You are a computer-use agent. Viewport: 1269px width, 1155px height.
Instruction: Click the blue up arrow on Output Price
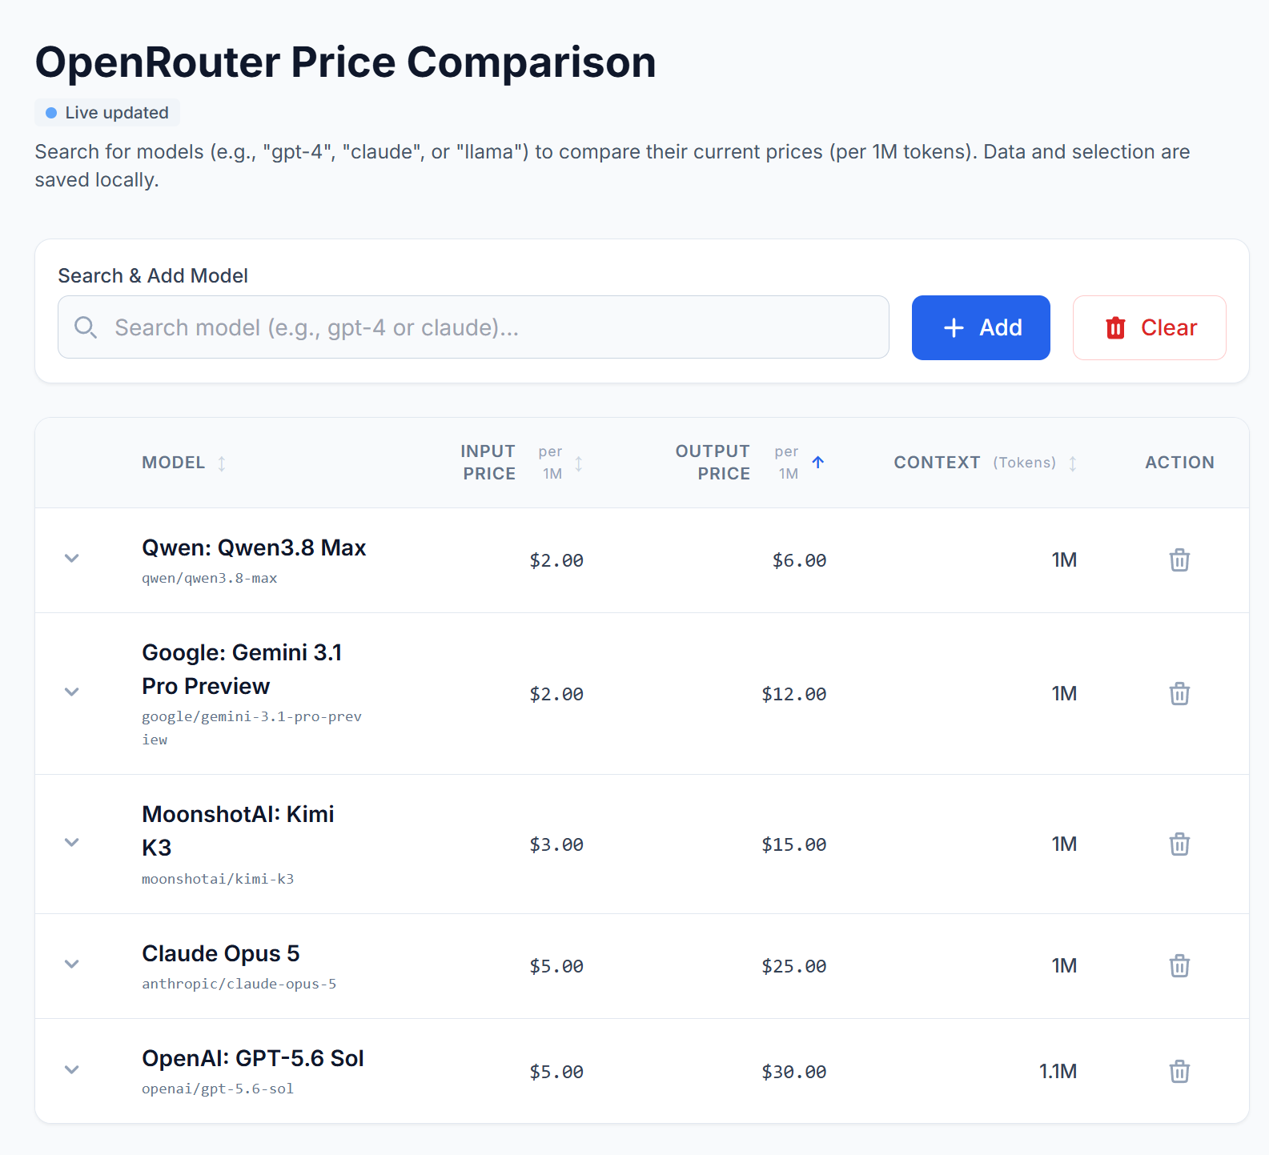(x=818, y=462)
